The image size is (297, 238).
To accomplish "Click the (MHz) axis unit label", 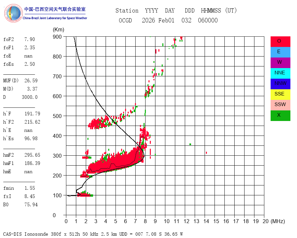I will pos(278,221).
